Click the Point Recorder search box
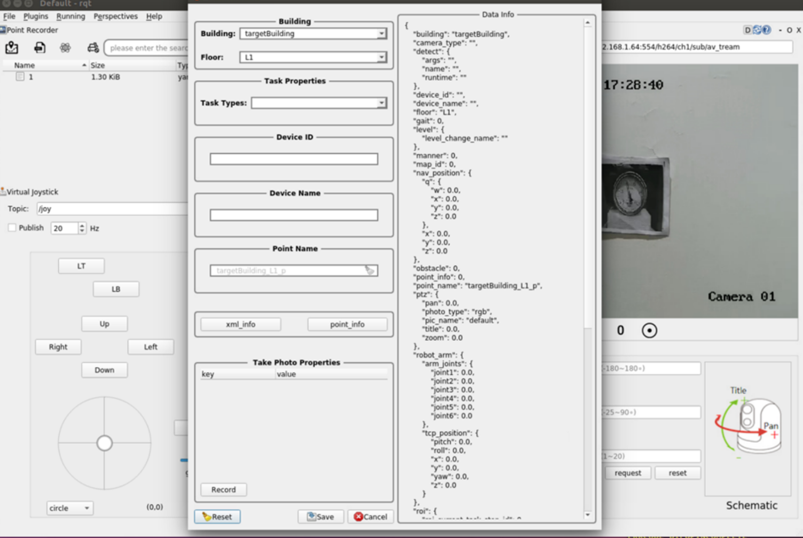803x538 pixels. [146, 48]
